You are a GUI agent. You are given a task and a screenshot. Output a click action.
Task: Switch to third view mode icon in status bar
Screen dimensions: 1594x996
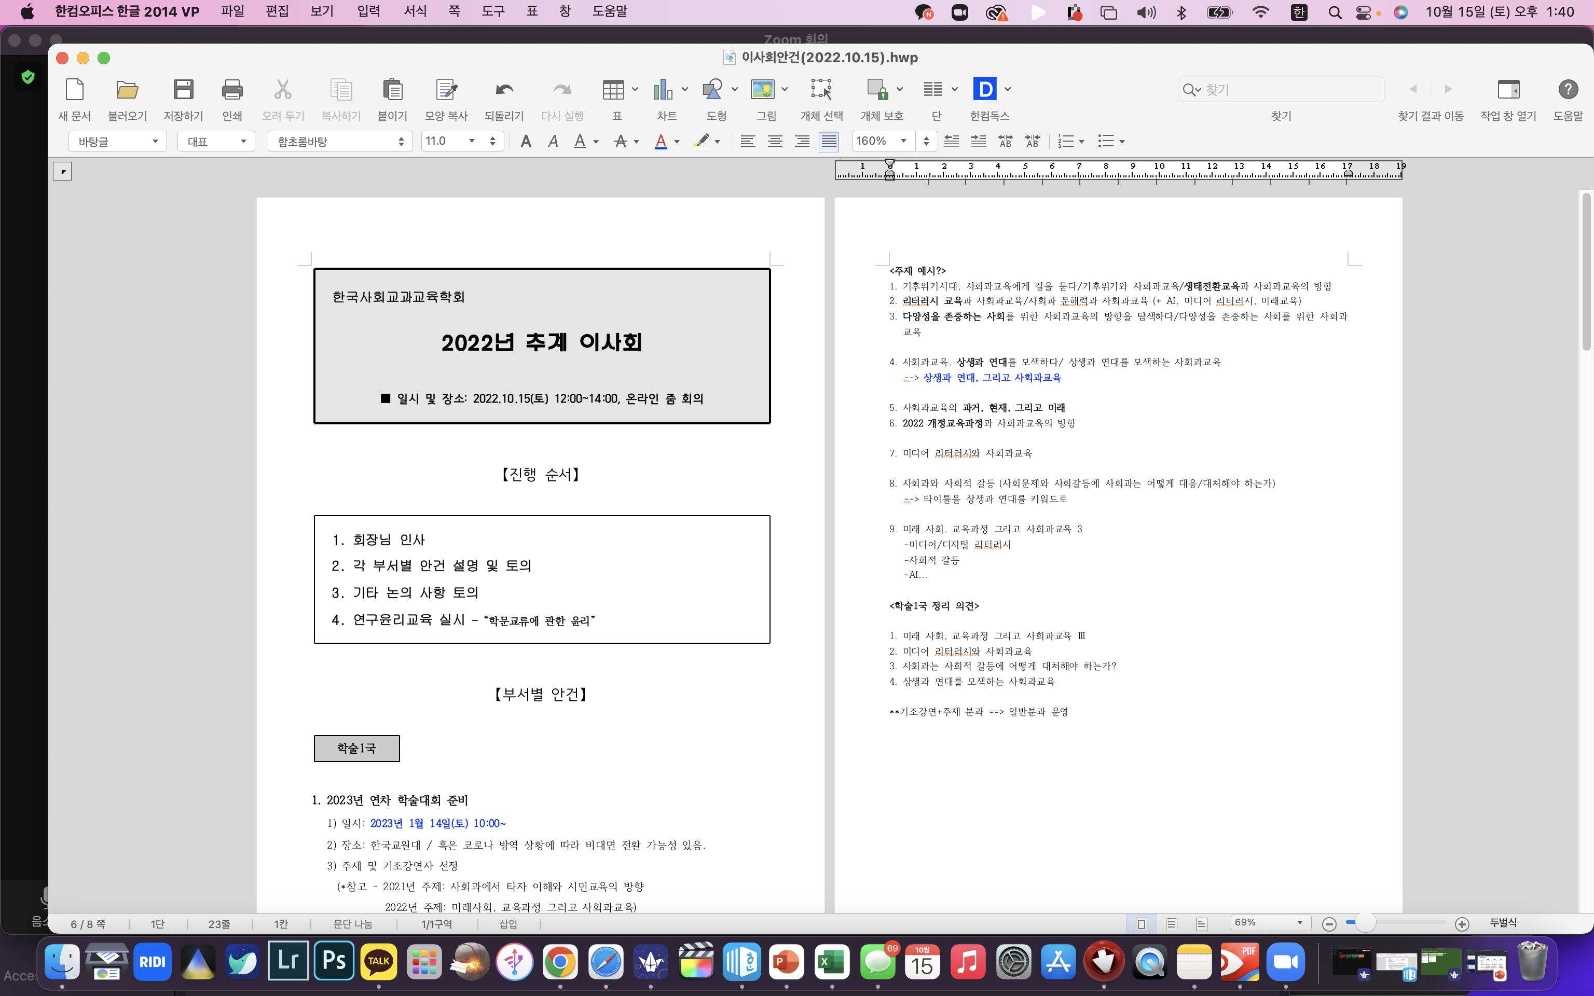(x=1201, y=924)
